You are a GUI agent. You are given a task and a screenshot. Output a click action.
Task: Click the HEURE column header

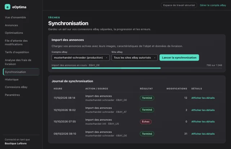point(58,89)
